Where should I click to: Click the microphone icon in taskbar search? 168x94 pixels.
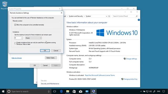click(x=49, y=91)
